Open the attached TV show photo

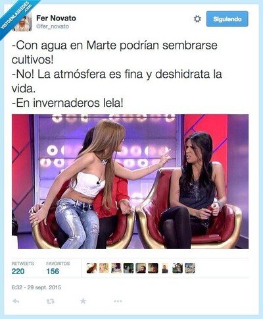130,181
